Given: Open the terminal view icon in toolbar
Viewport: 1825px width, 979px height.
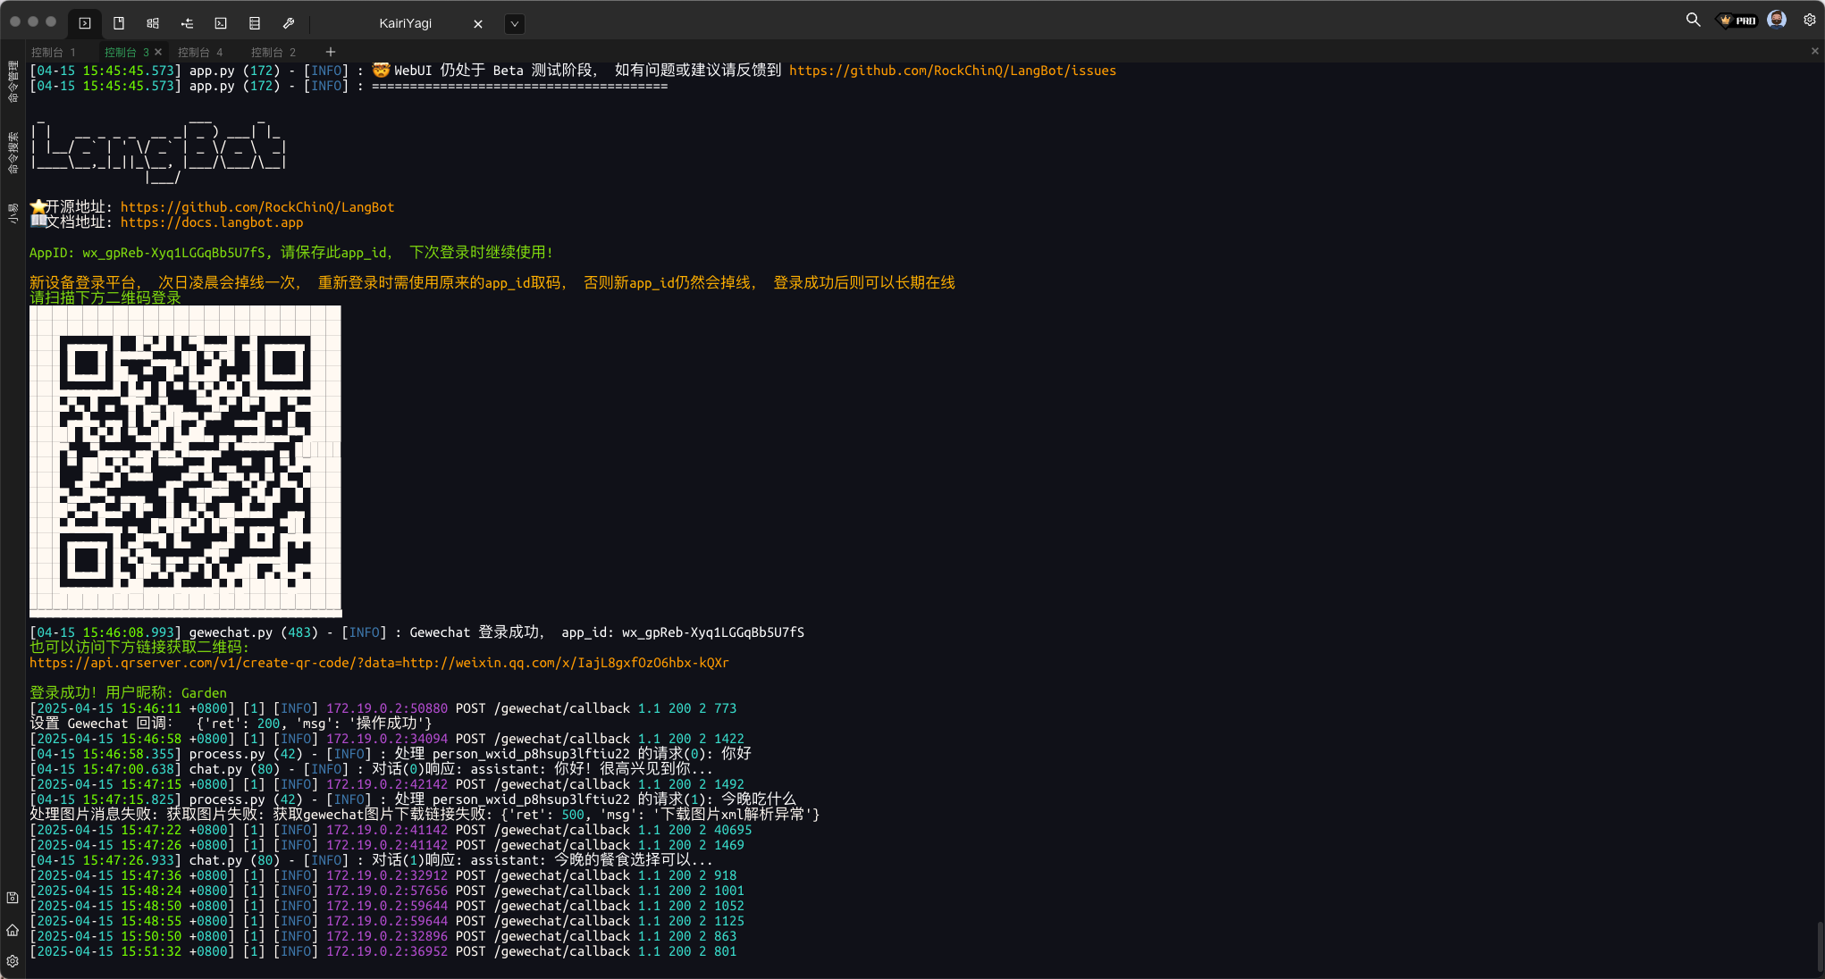Looking at the screenshot, I should tap(85, 23).
